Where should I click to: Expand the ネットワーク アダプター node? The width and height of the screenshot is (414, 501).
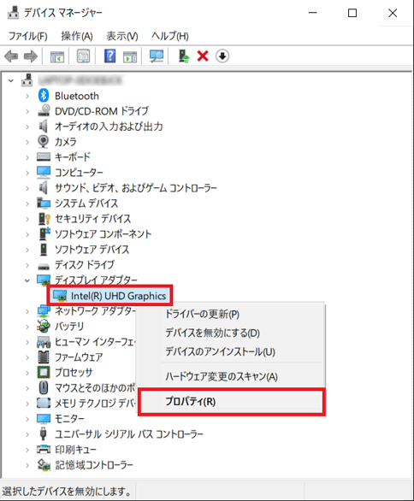click(x=27, y=311)
